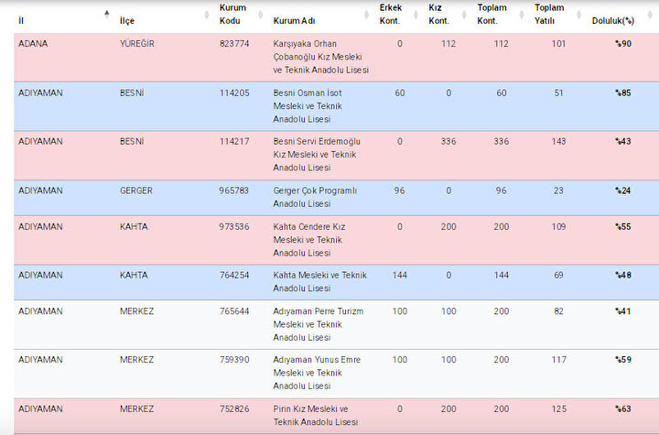The image size is (659, 435).
Task: Sort by Kurum Kodu column sort arrow
Action: coord(260,15)
